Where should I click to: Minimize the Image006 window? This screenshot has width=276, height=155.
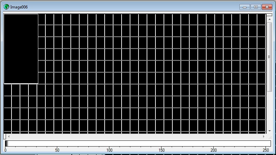tap(245, 7)
